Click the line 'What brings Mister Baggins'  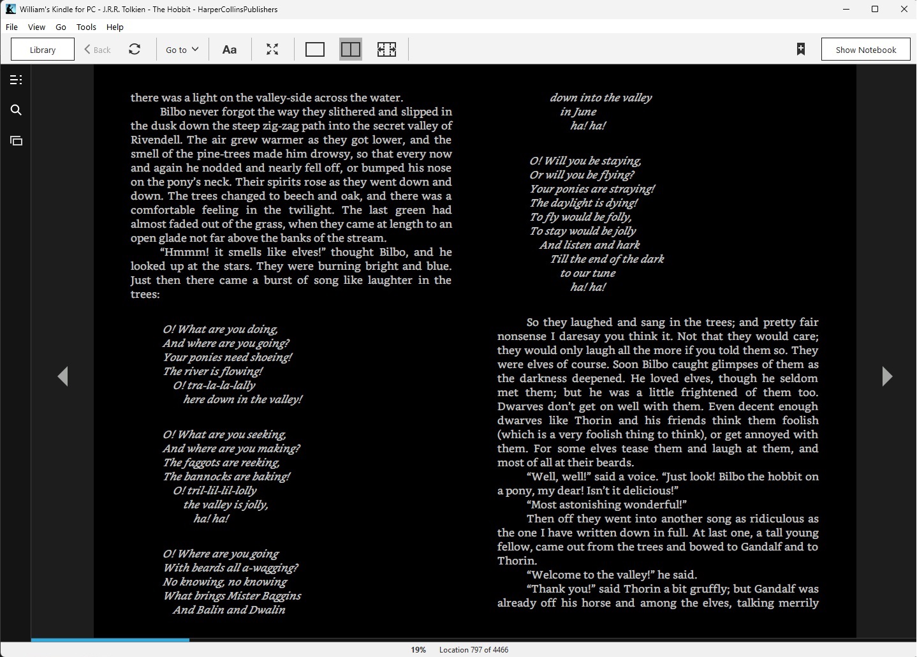pos(232,596)
